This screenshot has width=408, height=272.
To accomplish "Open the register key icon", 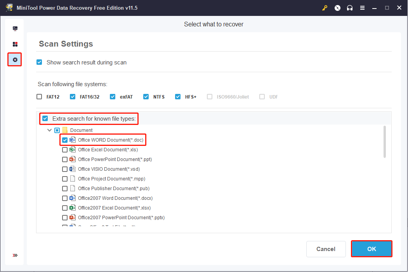I will tap(325, 8).
